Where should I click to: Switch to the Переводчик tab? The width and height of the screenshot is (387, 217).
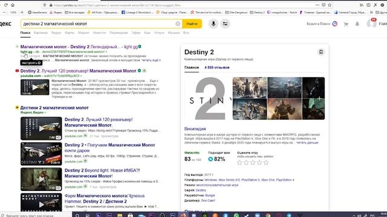click(119, 33)
